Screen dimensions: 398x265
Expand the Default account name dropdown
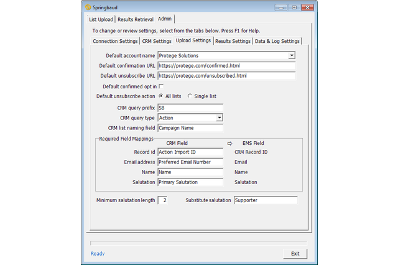point(292,55)
